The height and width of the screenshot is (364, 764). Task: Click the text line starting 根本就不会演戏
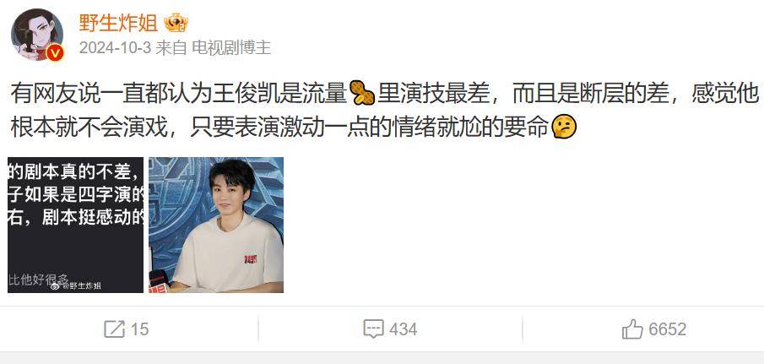(293, 128)
